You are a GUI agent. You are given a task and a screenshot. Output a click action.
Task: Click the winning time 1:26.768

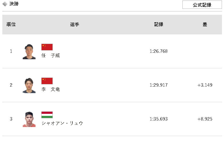tap(159, 51)
